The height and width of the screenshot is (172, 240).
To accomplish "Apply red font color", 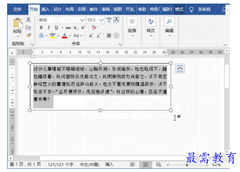I will 65,36.
